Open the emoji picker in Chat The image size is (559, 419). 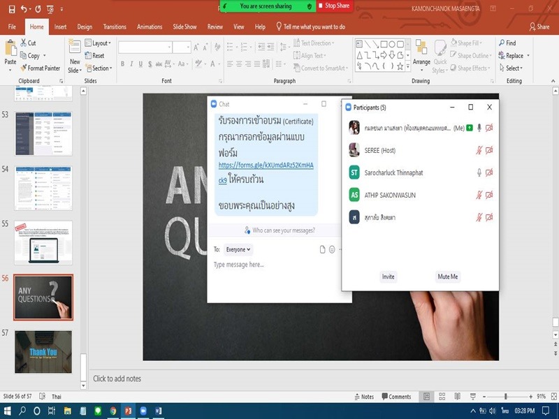pyautogui.click(x=332, y=249)
